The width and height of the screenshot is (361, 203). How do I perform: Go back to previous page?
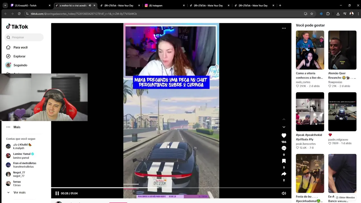[6, 14]
